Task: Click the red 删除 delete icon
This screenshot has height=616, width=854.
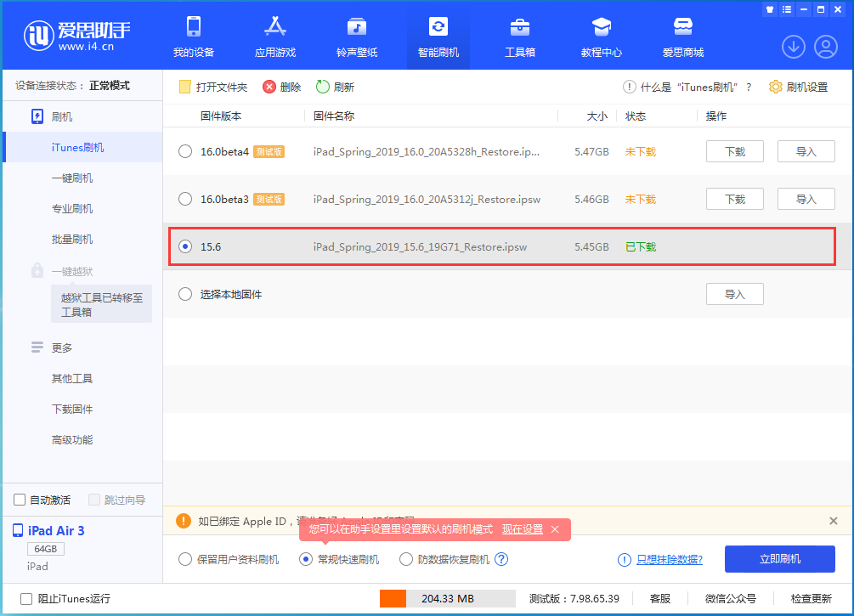Action: pos(269,87)
